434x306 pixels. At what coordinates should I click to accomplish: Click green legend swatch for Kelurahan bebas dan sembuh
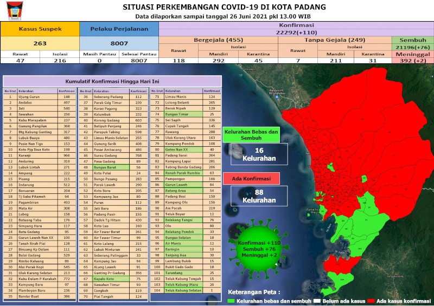pos(231,301)
